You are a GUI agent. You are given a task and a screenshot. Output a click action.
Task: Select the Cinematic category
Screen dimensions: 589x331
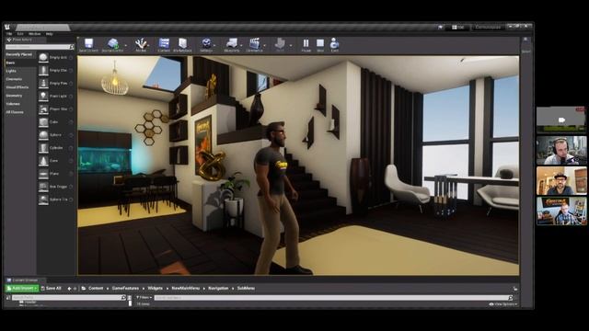tap(14, 79)
